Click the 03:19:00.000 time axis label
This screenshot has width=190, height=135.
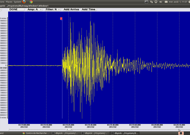point(24,125)
